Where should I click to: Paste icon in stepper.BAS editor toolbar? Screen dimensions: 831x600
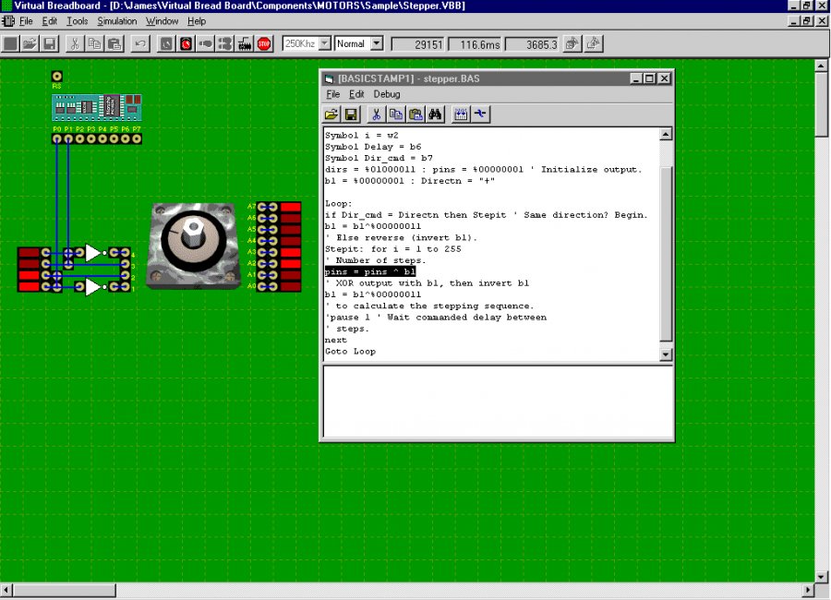pyautogui.click(x=415, y=114)
